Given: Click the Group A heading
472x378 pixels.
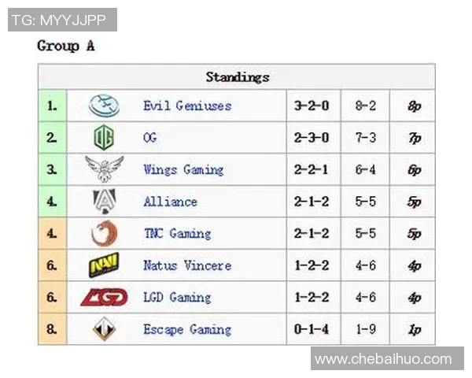Looking at the screenshot, I should (66, 46).
